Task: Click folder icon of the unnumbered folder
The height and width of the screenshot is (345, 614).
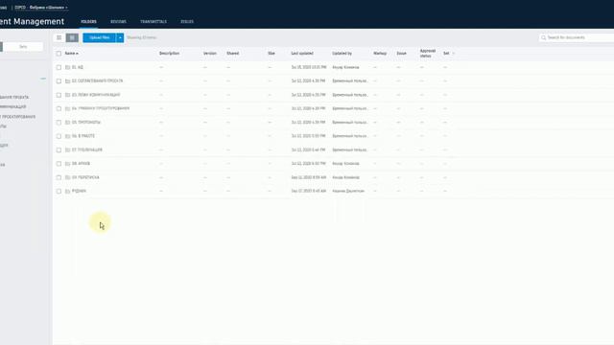Action: pos(68,192)
